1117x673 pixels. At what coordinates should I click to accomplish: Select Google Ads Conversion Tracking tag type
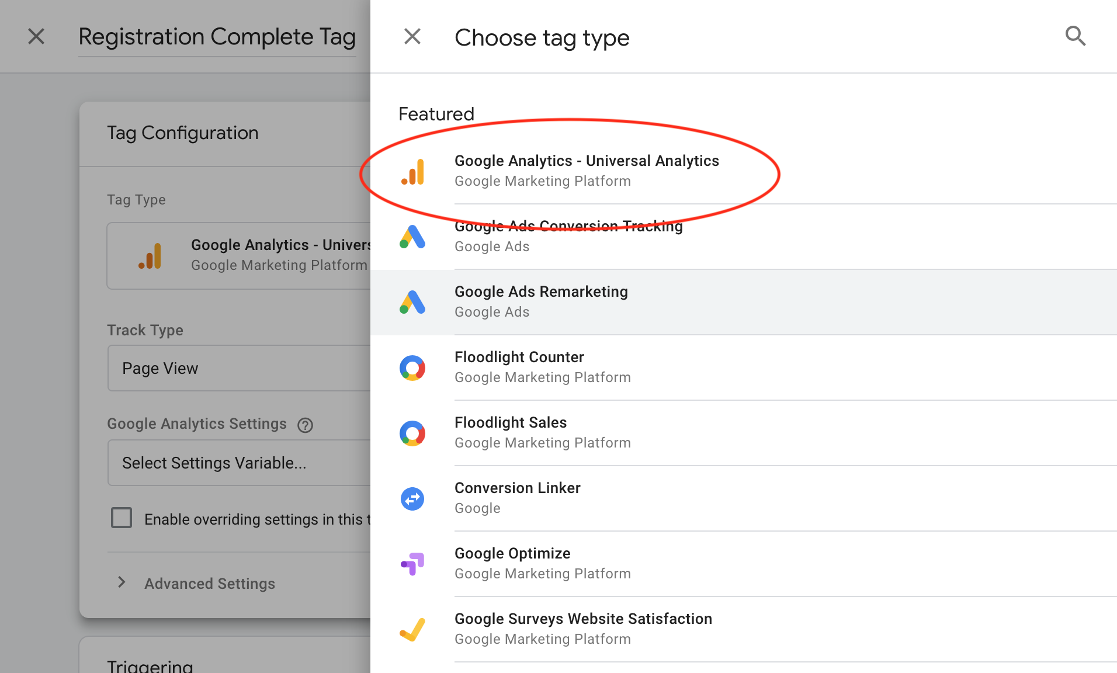(744, 237)
